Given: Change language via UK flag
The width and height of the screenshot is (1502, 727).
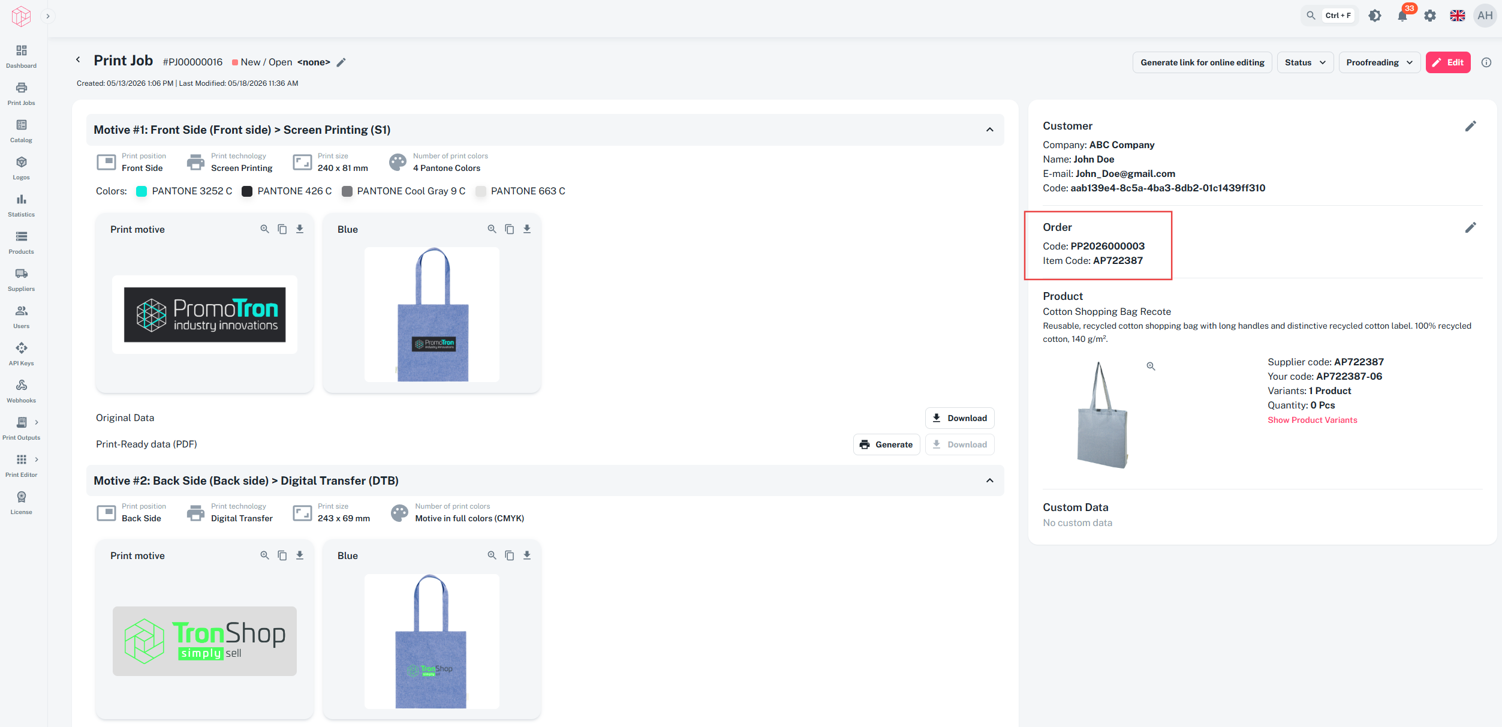Looking at the screenshot, I should (1458, 16).
